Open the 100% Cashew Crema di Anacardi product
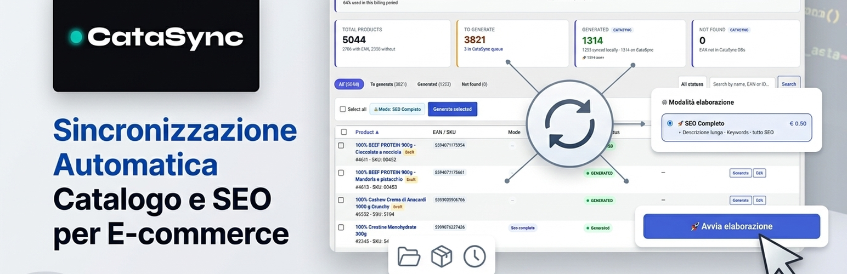The height and width of the screenshot is (274, 847). click(x=391, y=203)
